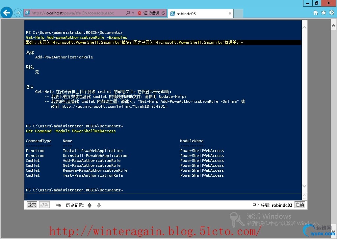Open a new blank tab

click(x=238, y=13)
